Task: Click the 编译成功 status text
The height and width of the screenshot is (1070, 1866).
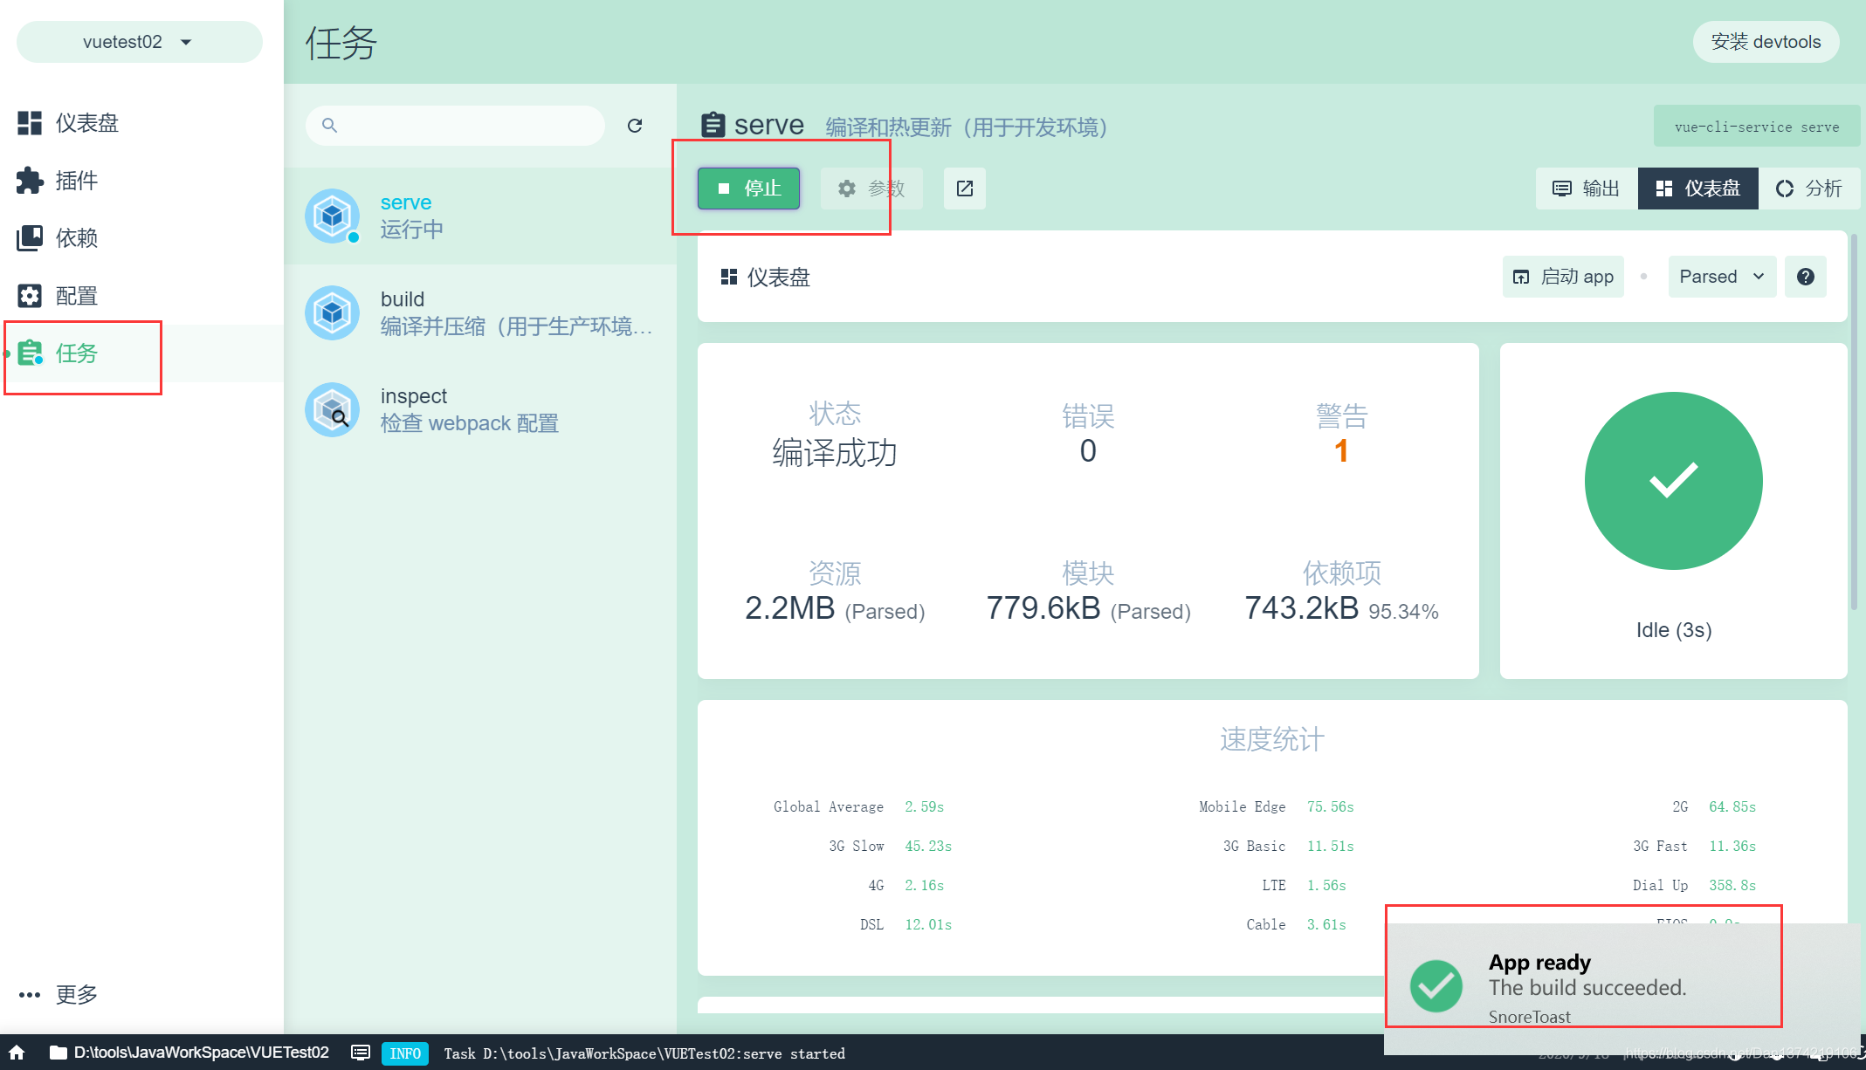Action: click(x=835, y=453)
